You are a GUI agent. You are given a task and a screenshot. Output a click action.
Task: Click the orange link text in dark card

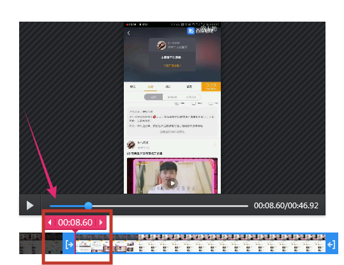(x=172, y=66)
